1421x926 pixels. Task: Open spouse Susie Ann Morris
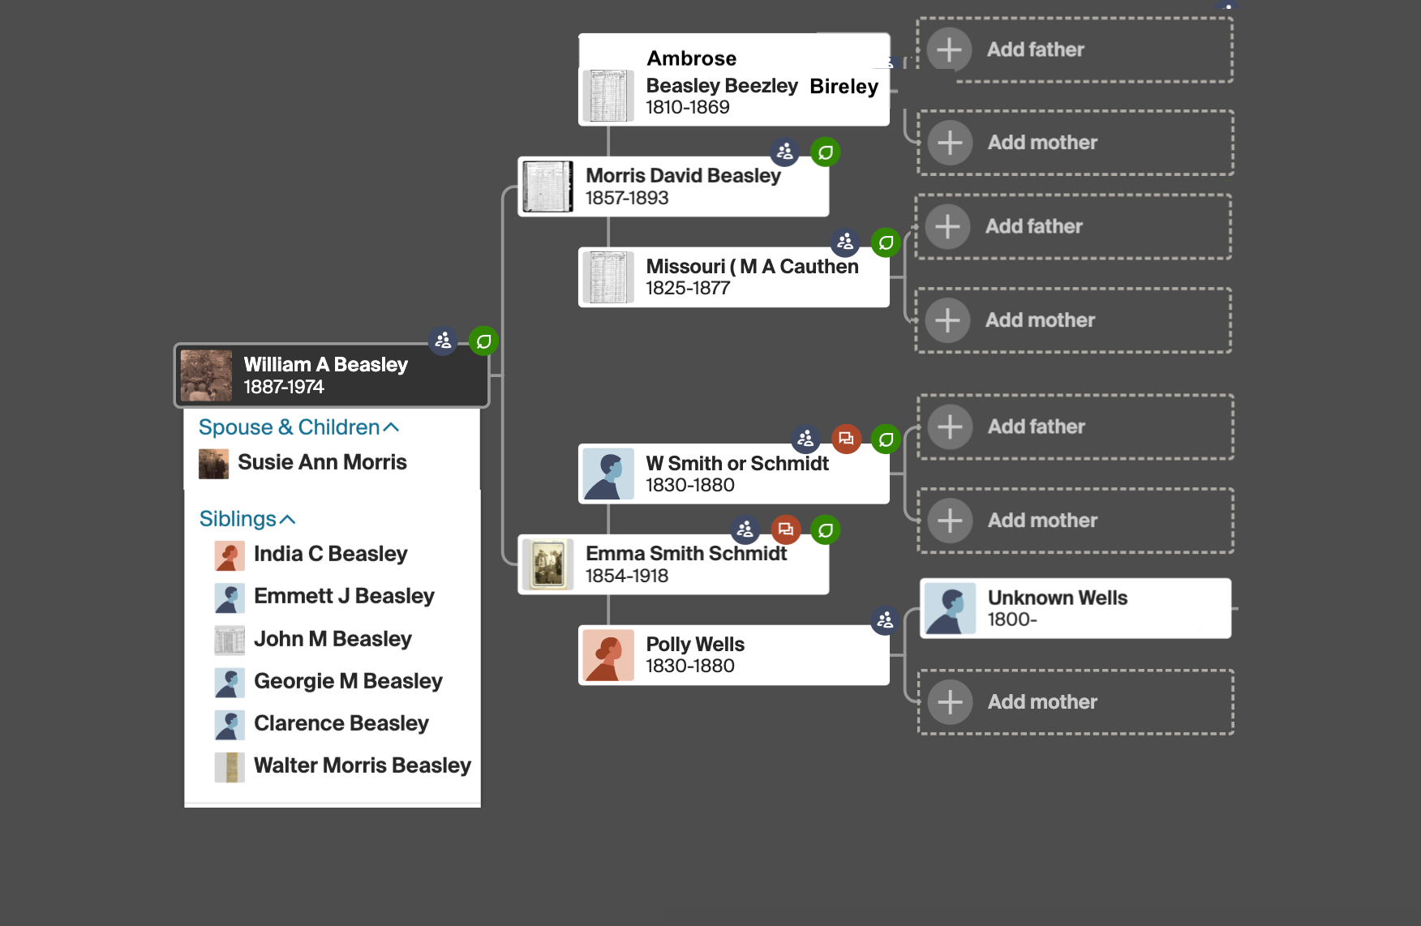(322, 462)
